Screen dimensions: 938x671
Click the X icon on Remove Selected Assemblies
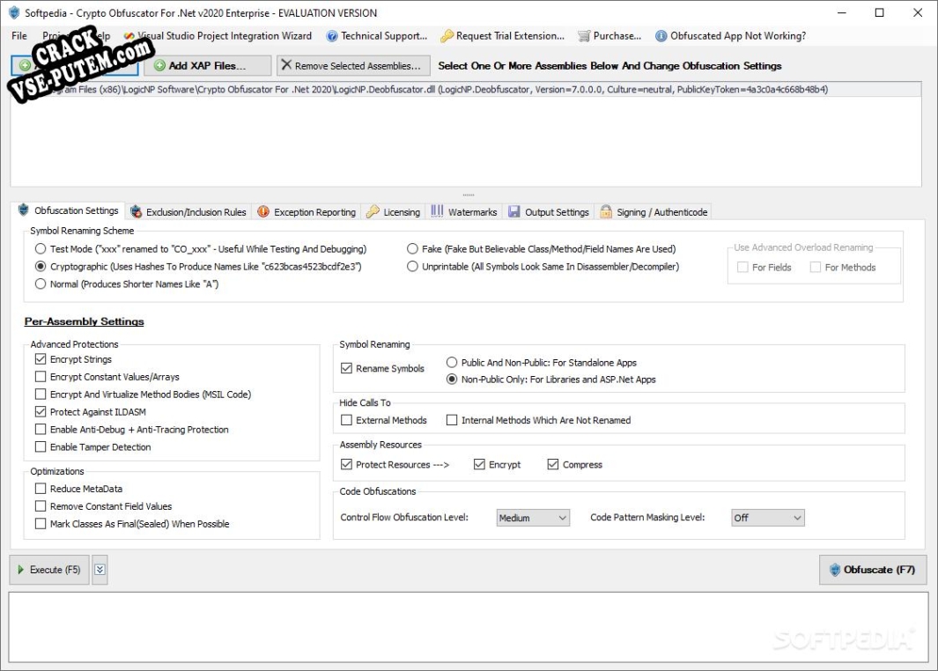tap(286, 64)
